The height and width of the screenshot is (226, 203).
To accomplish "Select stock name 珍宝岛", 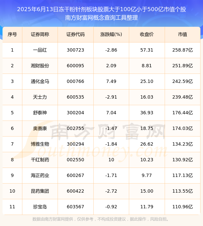I will tap(40, 207).
